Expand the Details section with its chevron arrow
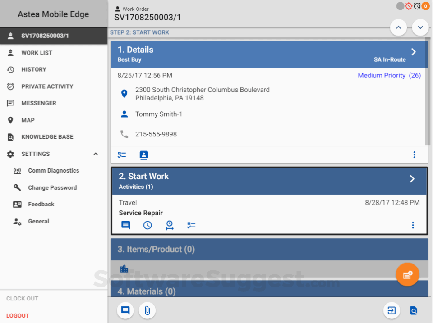 413,51
